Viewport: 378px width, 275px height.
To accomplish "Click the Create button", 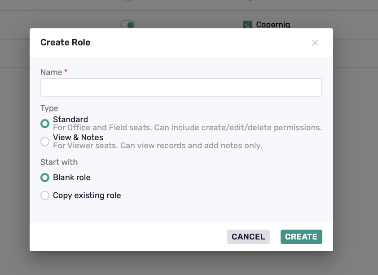I will click(301, 237).
